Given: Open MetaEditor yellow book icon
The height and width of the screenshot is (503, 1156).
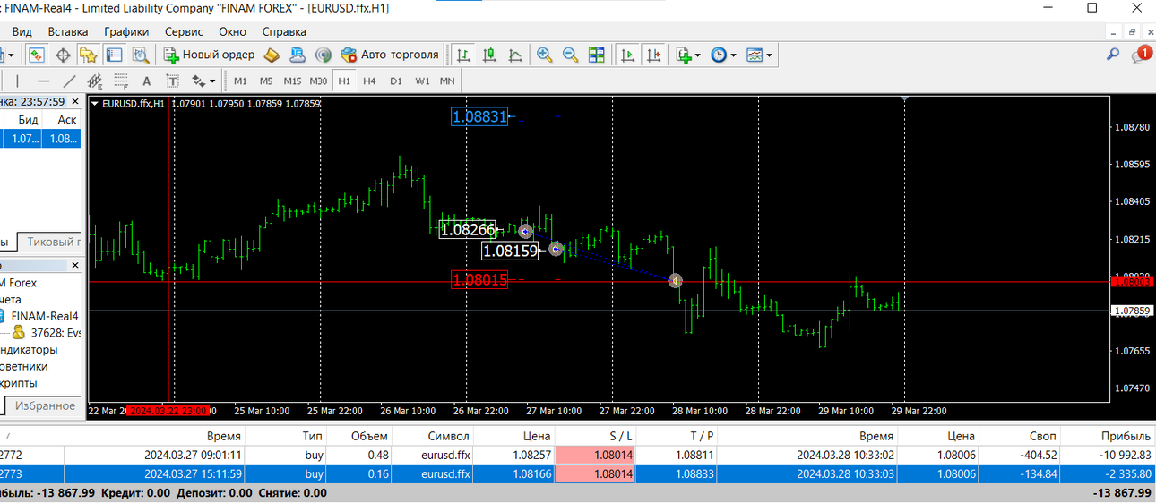Looking at the screenshot, I should tap(272, 55).
